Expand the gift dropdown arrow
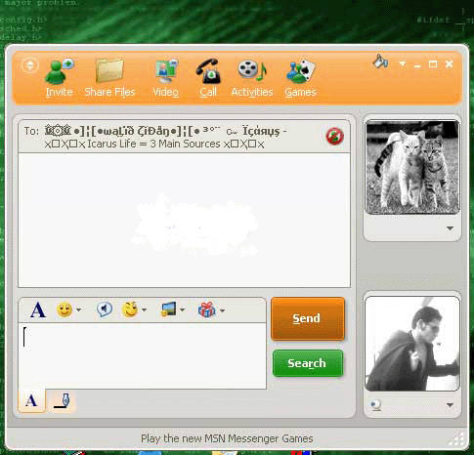The width and height of the screenshot is (474, 455). tap(222, 310)
